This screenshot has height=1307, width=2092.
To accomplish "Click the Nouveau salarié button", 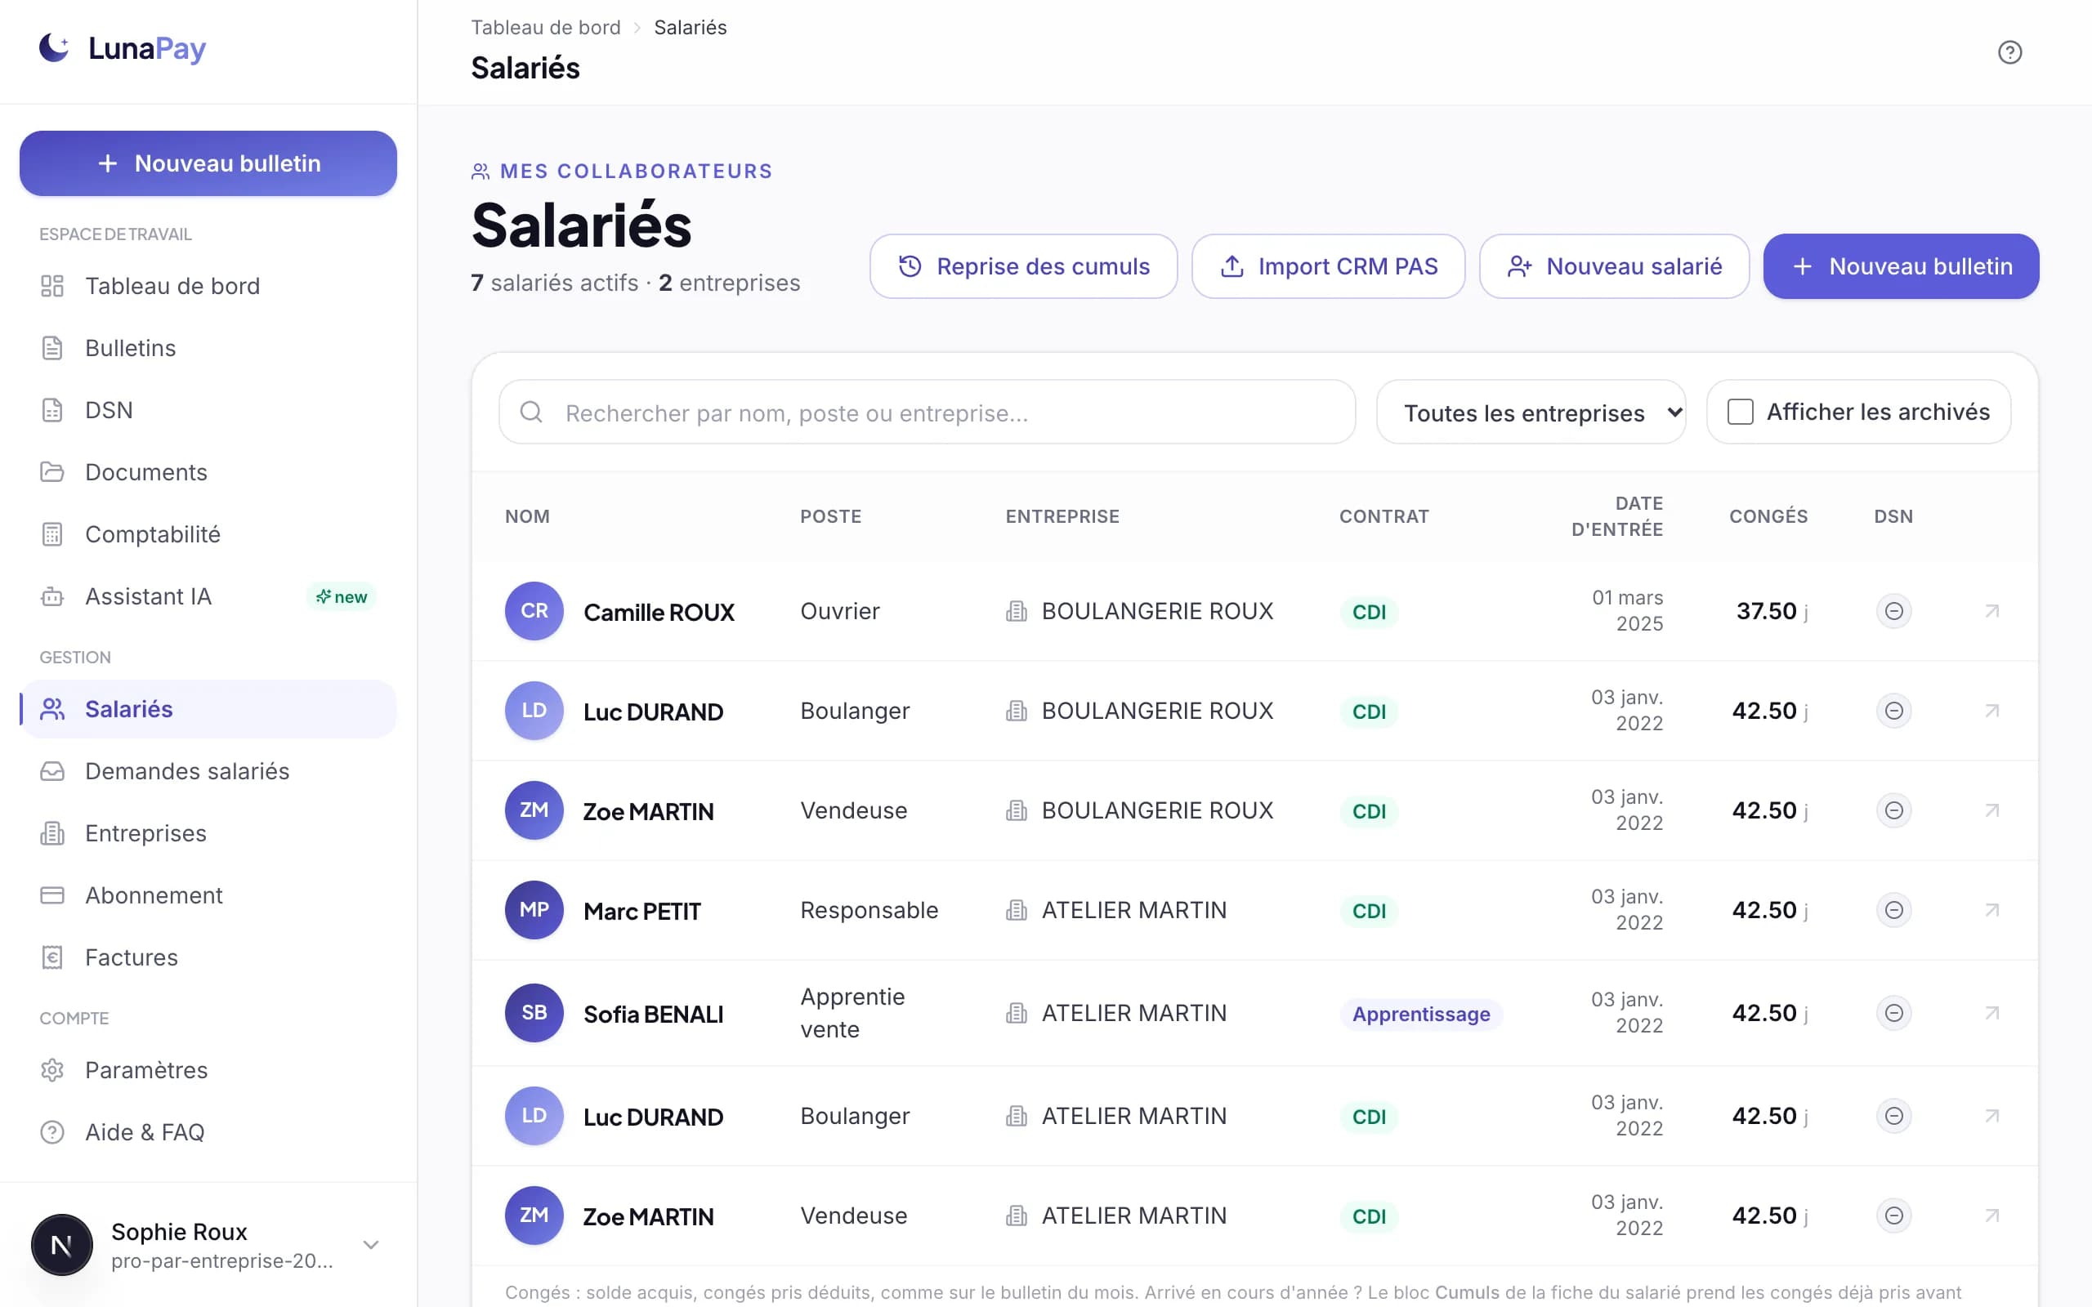I will 1614,266.
